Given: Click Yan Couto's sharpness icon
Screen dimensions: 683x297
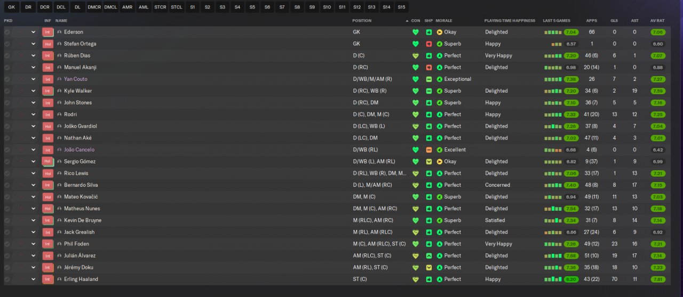Looking at the screenshot, I should point(428,79).
